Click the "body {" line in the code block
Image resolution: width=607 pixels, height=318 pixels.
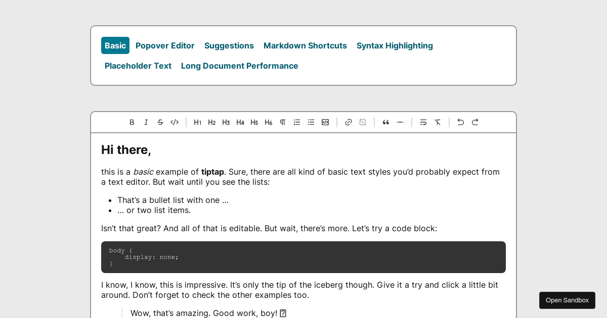point(120,250)
